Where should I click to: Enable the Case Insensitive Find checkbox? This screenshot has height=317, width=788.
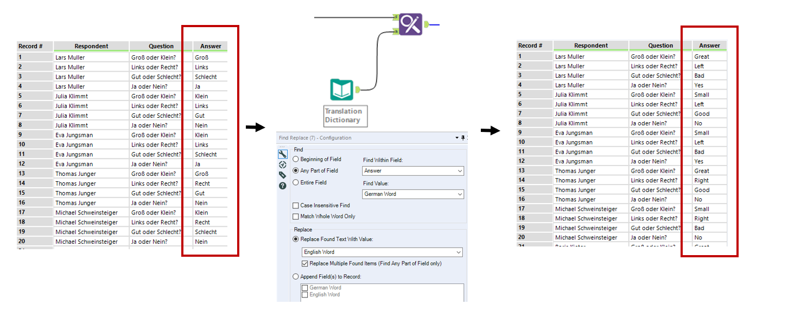tap(321, 206)
